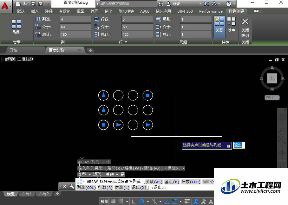Switch to the 布局1 layout tab
The width and height of the screenshot is (288, 205).
click(27, 194)
